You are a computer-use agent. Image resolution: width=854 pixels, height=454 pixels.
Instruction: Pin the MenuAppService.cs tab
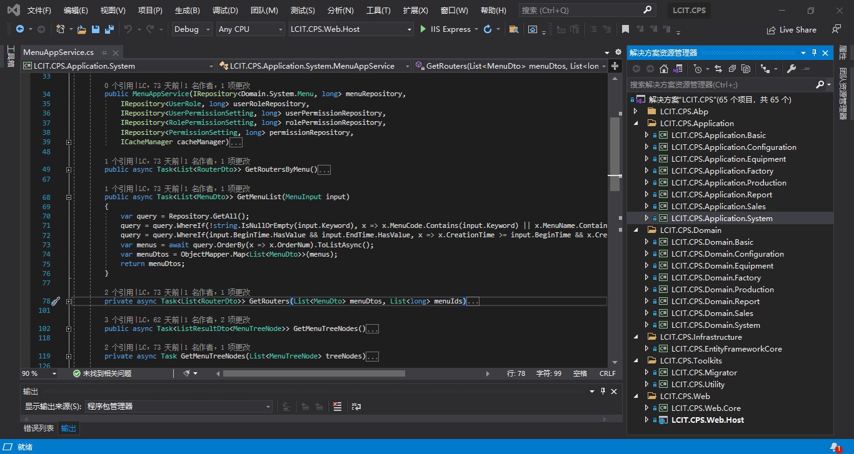pyautogui.click(x=104, y=53)
